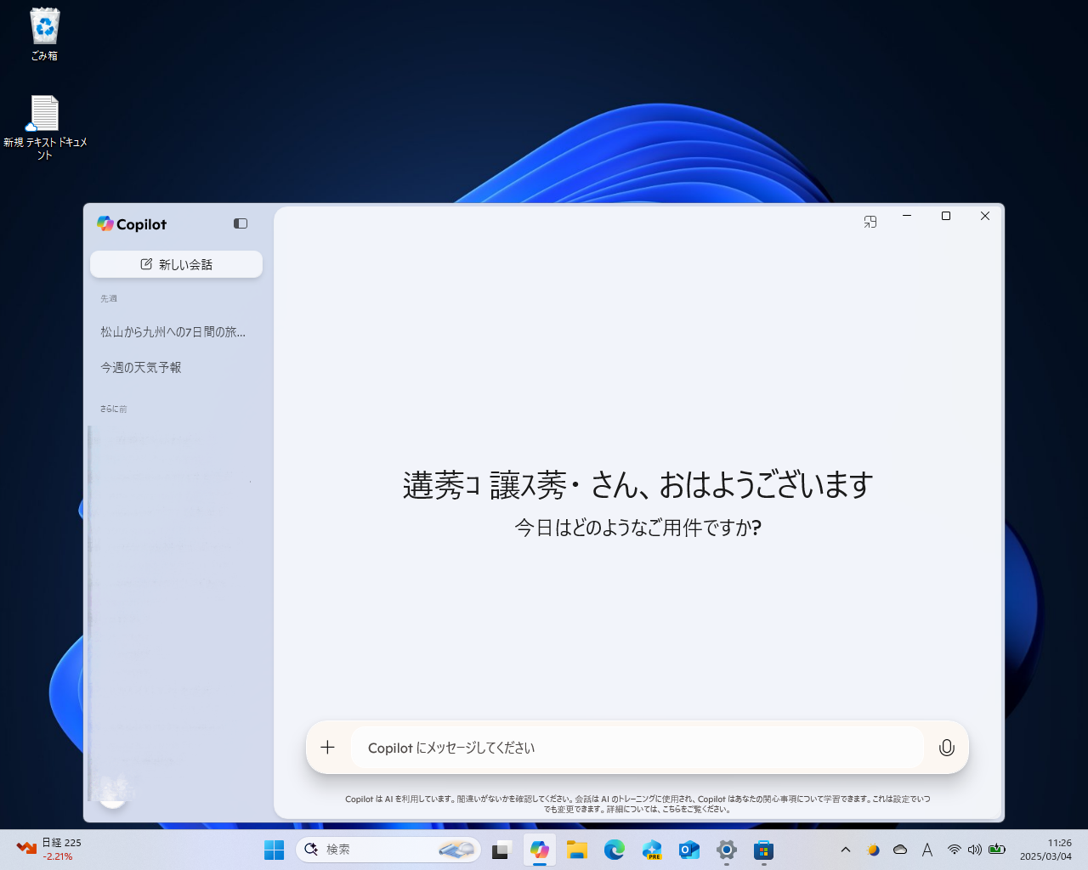Expand hidden system tray icons
Viewport: 1088px width, 870px height.
point(846,850)
